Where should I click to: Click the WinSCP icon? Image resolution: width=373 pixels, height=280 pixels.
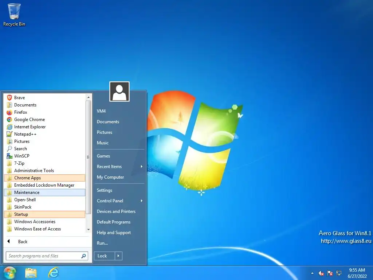(x=9, y=156)
